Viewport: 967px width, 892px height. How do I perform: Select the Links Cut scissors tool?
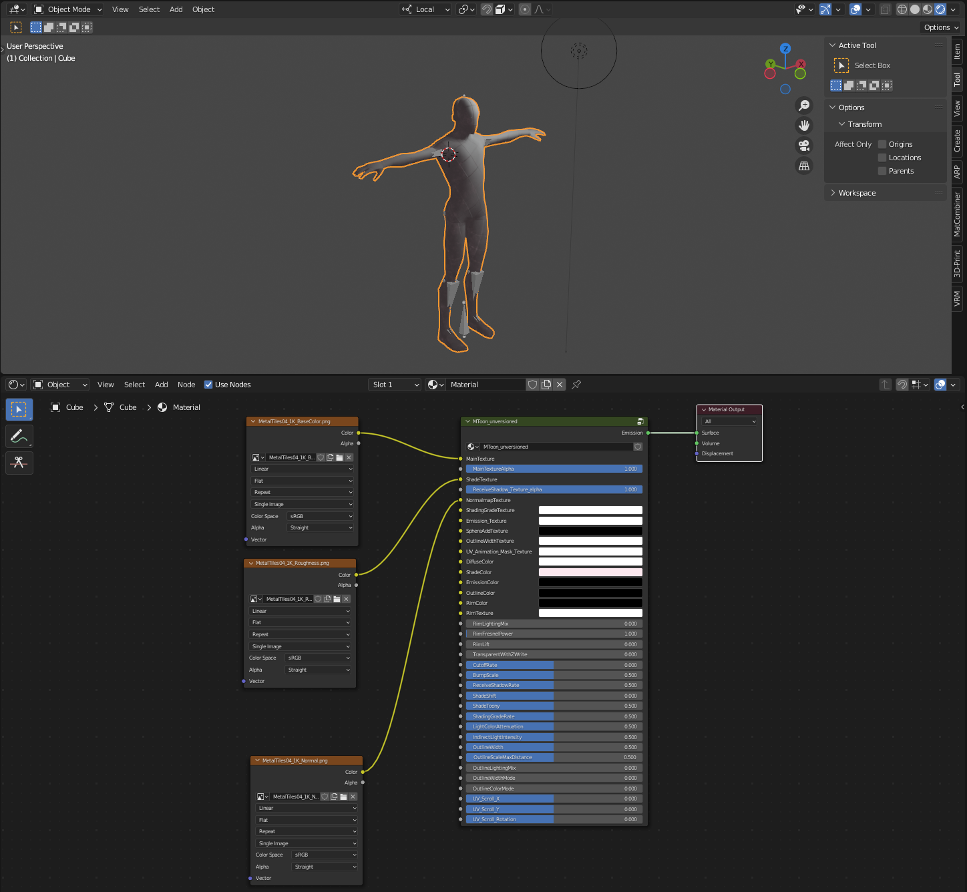click(19, 463)
